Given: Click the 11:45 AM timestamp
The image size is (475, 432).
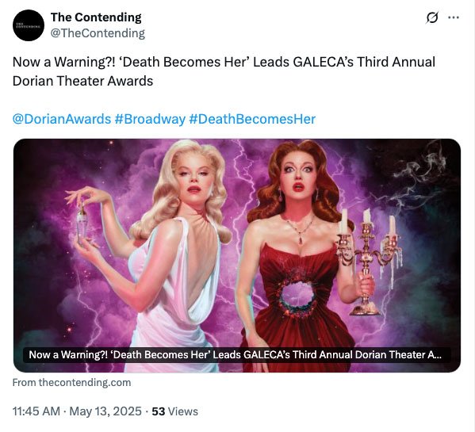Looking at the screenshot, I should click(36, 411).
